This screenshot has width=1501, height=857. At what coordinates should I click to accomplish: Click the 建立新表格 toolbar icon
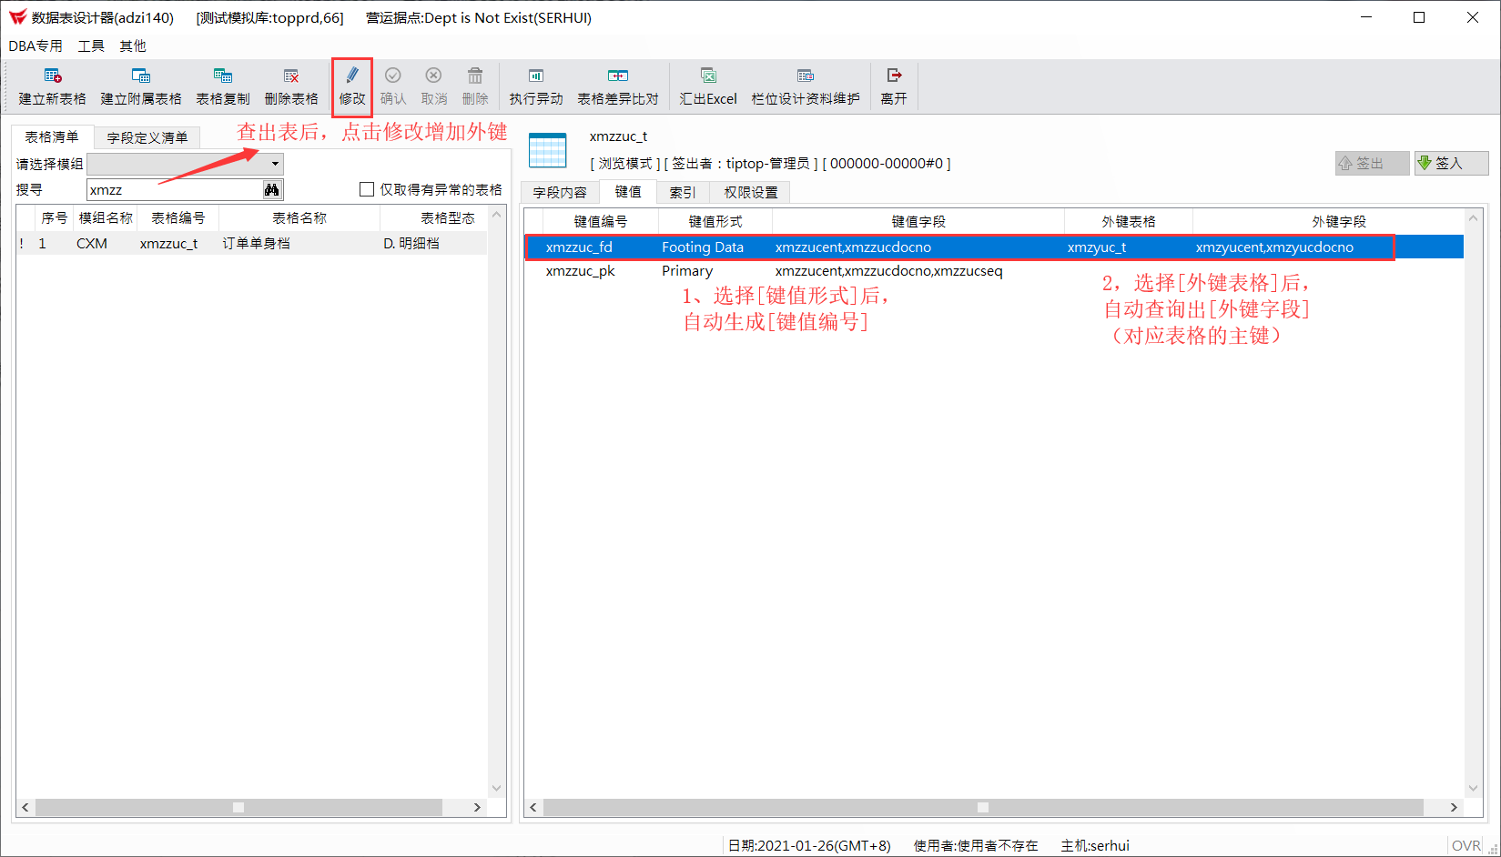53,76
